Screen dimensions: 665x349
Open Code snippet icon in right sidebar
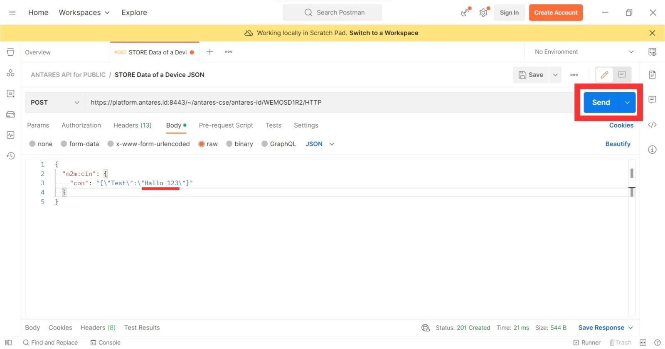coord(652,125)
